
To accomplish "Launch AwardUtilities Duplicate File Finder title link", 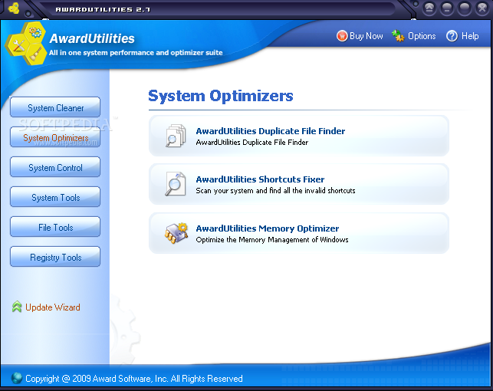I will (x=271, y=131).
